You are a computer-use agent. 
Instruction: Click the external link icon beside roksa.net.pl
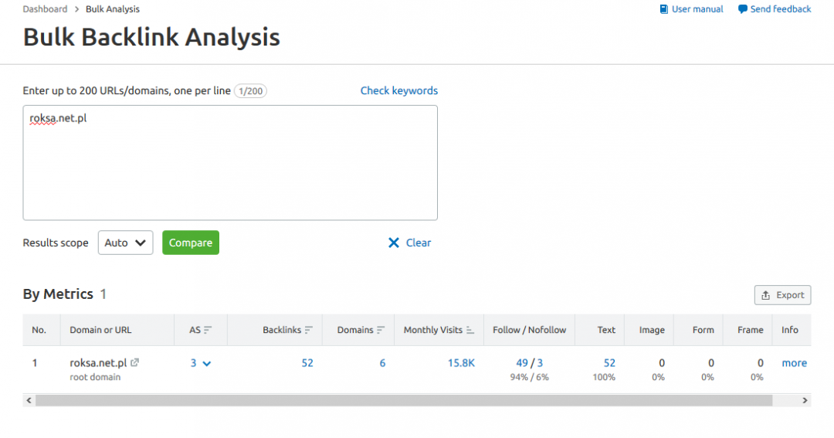tap(135, 363)
